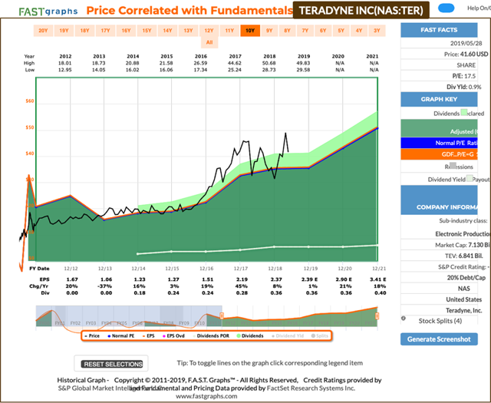Viewport: 491px width, 403px height.
Task: Select the 5Y time range tab
Action: (x=341, y=31)
